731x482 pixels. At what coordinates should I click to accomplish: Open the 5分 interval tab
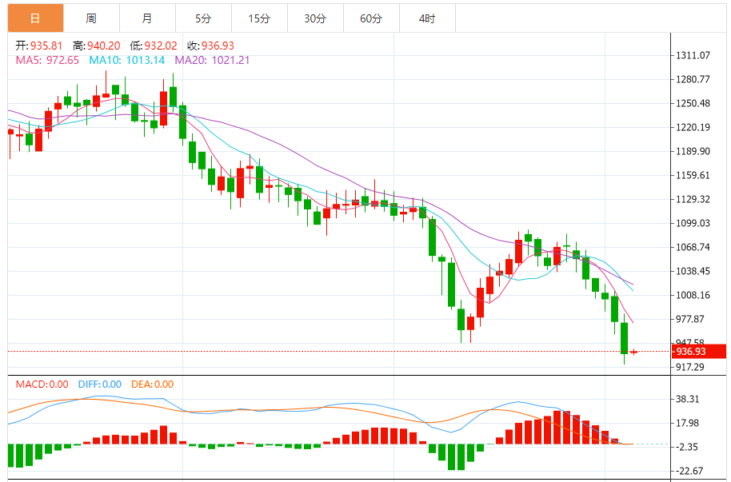(x=203, y=18)
